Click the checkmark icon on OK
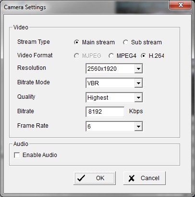 tap(81, 178)
